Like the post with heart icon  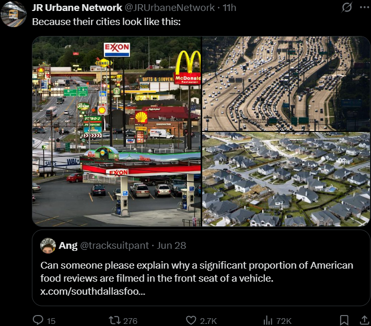pyautogui.click(x=191, y=320)
